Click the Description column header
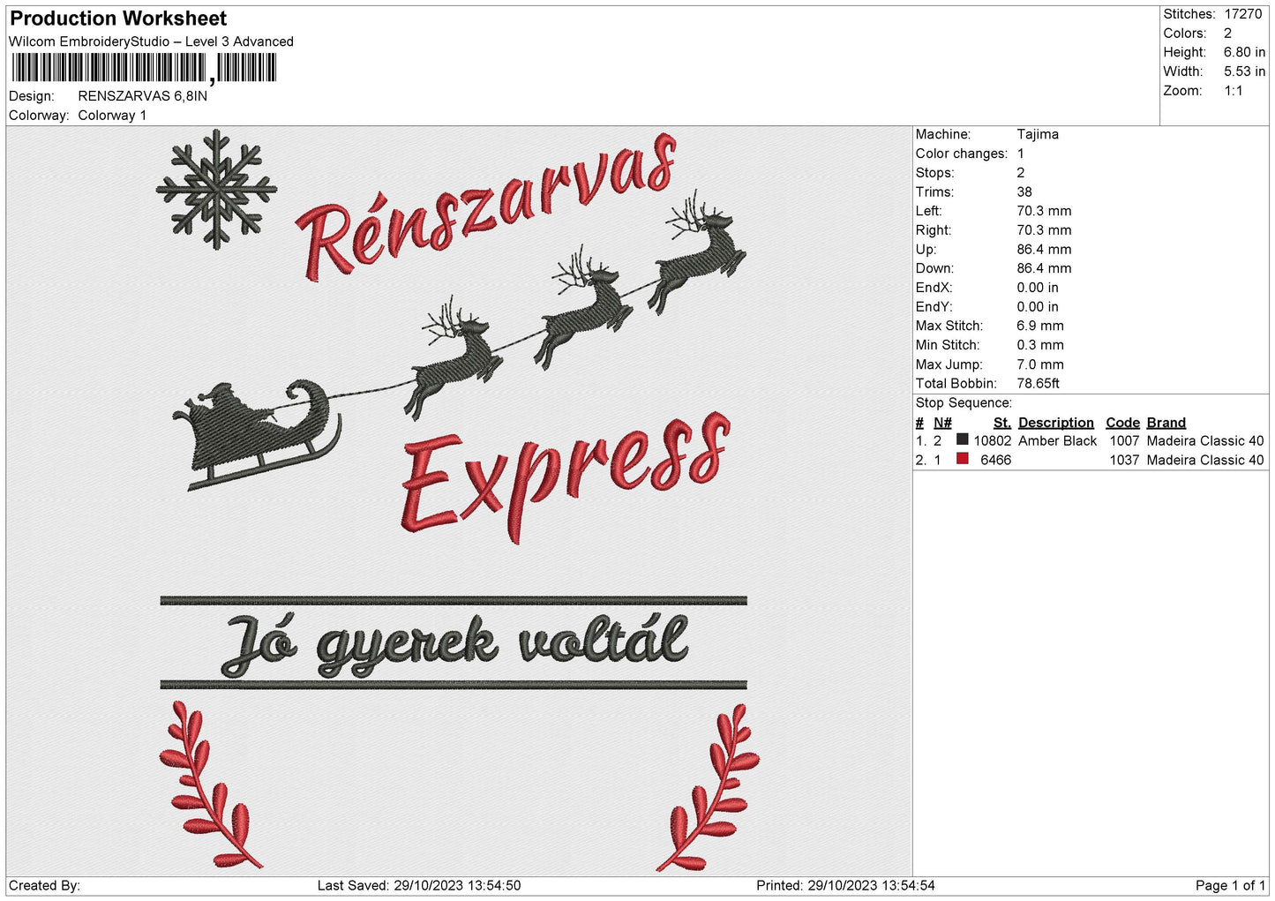The width and height of the screenshot is (1275, 901). [x=1055, y=423]
